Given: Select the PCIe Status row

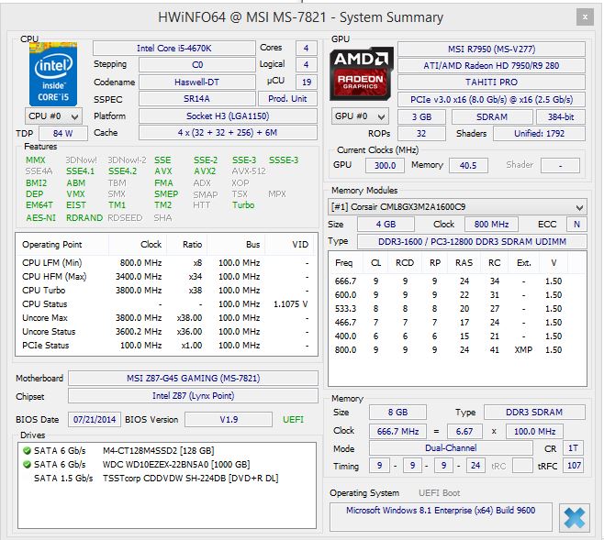Looking at the screenshot, I should pos(166,346).
